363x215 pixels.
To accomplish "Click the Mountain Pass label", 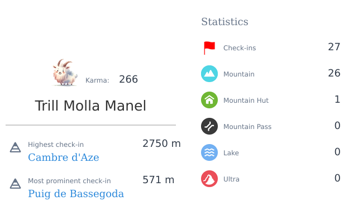I will pyautogui.click(x=247, y=127).
